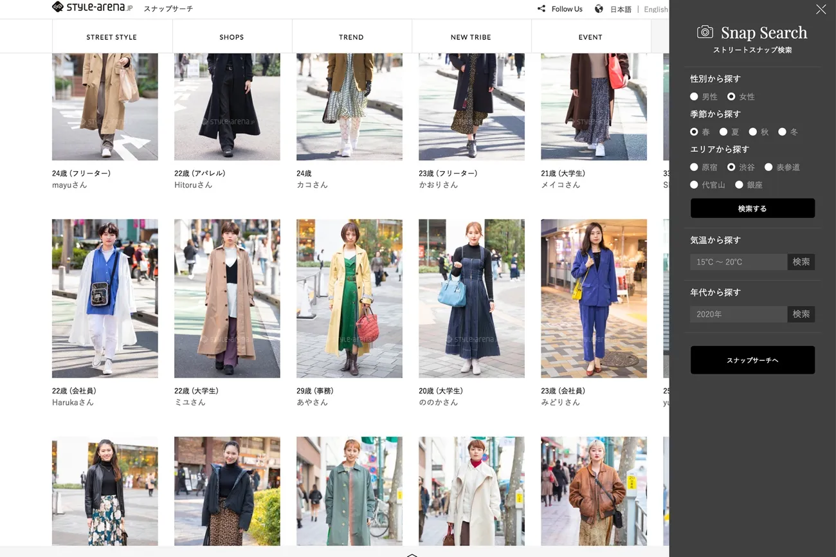Open the STREET STYLE menu
Screen dimensions: 836x557
(112, 37)
